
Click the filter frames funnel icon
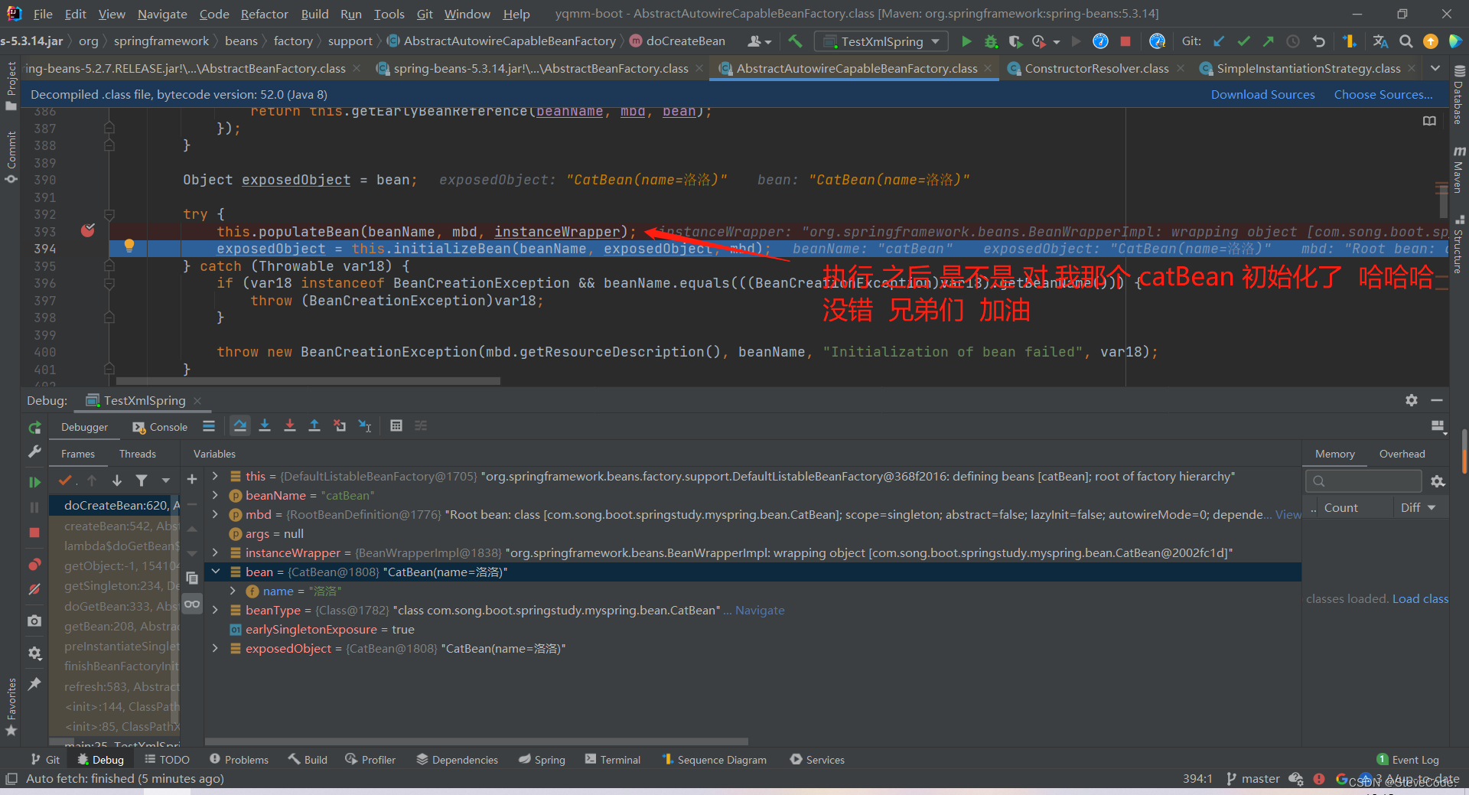coord(142,481)
